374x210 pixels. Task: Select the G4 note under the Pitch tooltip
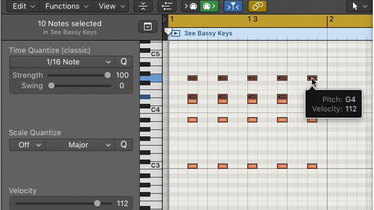point(312,78)
